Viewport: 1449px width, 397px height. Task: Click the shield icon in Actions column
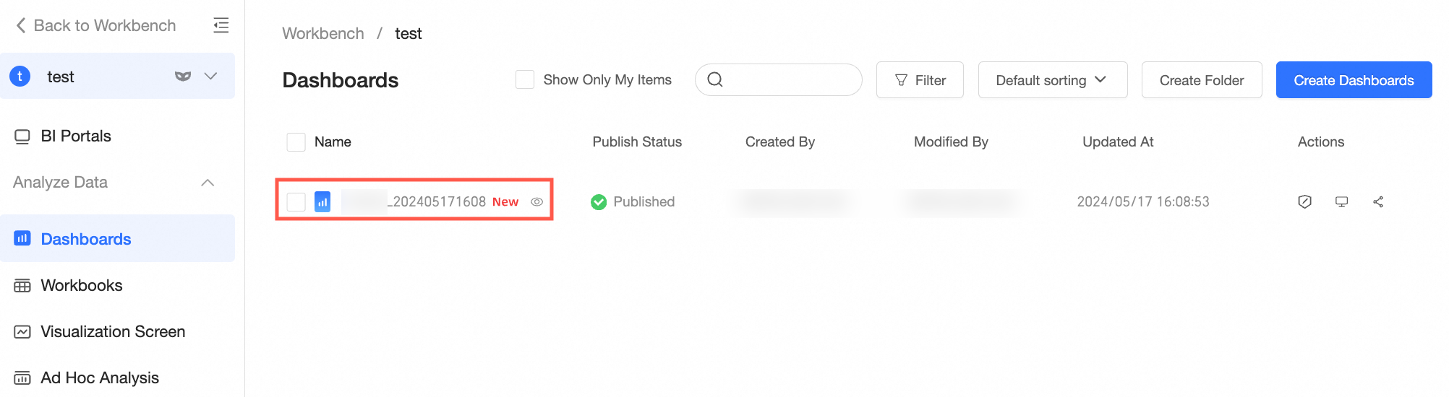[1304, 202]
